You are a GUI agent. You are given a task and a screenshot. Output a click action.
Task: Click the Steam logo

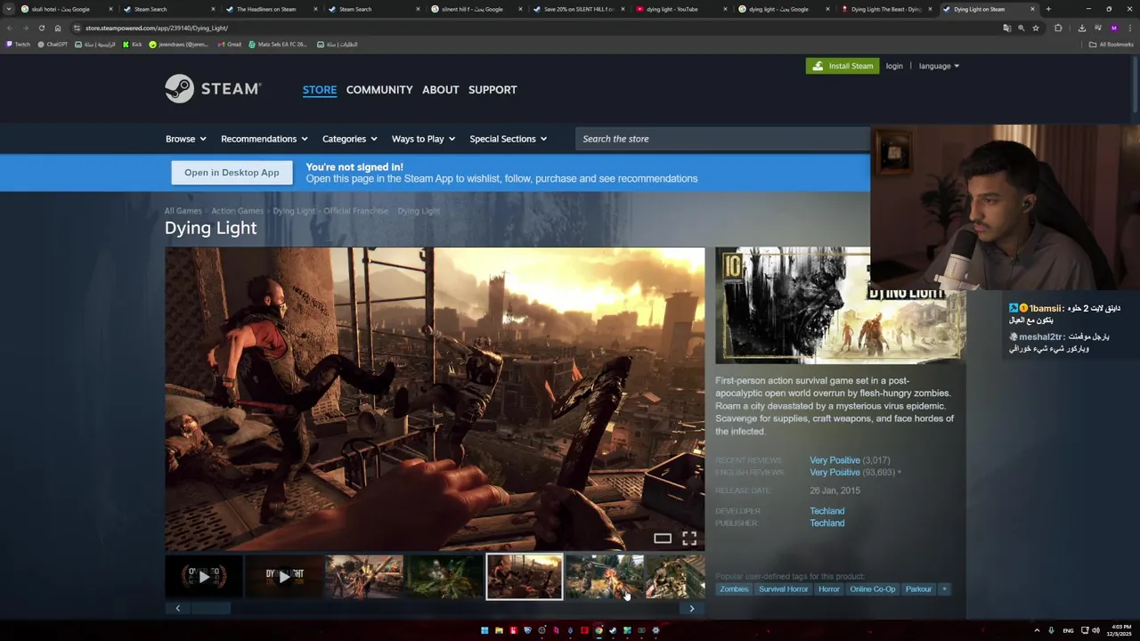[213, 89]
